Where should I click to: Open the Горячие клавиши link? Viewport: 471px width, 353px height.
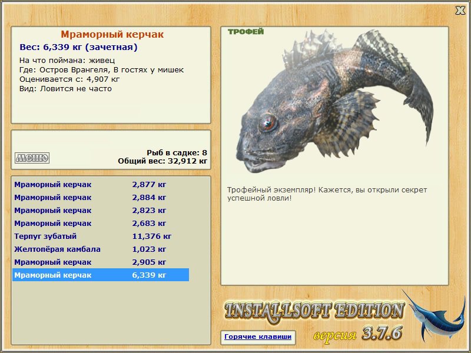[x=258, y=337]
